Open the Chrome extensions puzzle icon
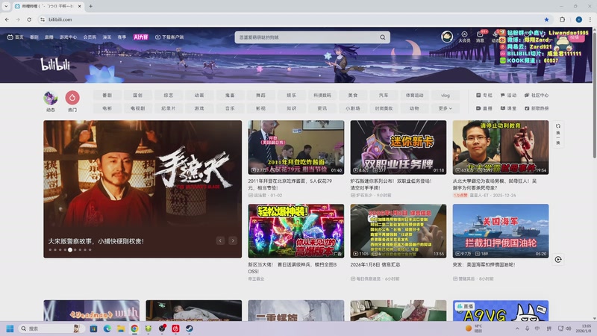The height and width of the screenshot is (336, 597). tap(563, 19)
